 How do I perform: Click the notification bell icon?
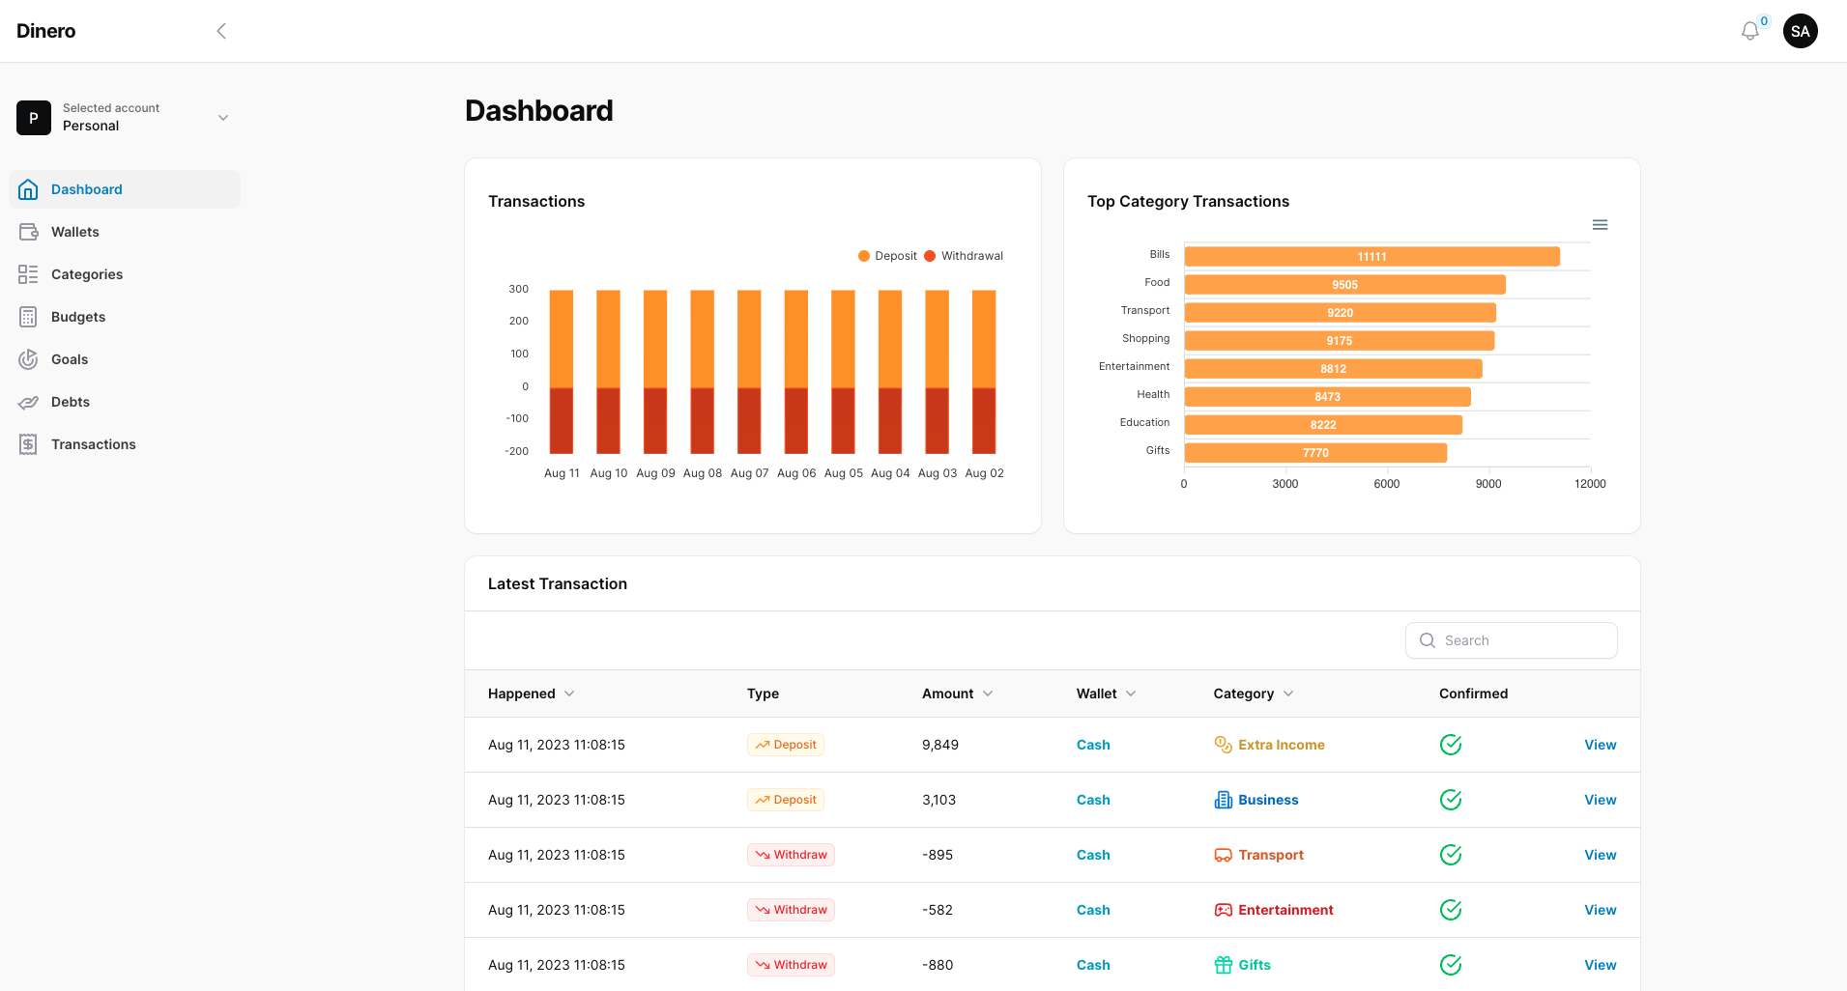point(1749,32)
